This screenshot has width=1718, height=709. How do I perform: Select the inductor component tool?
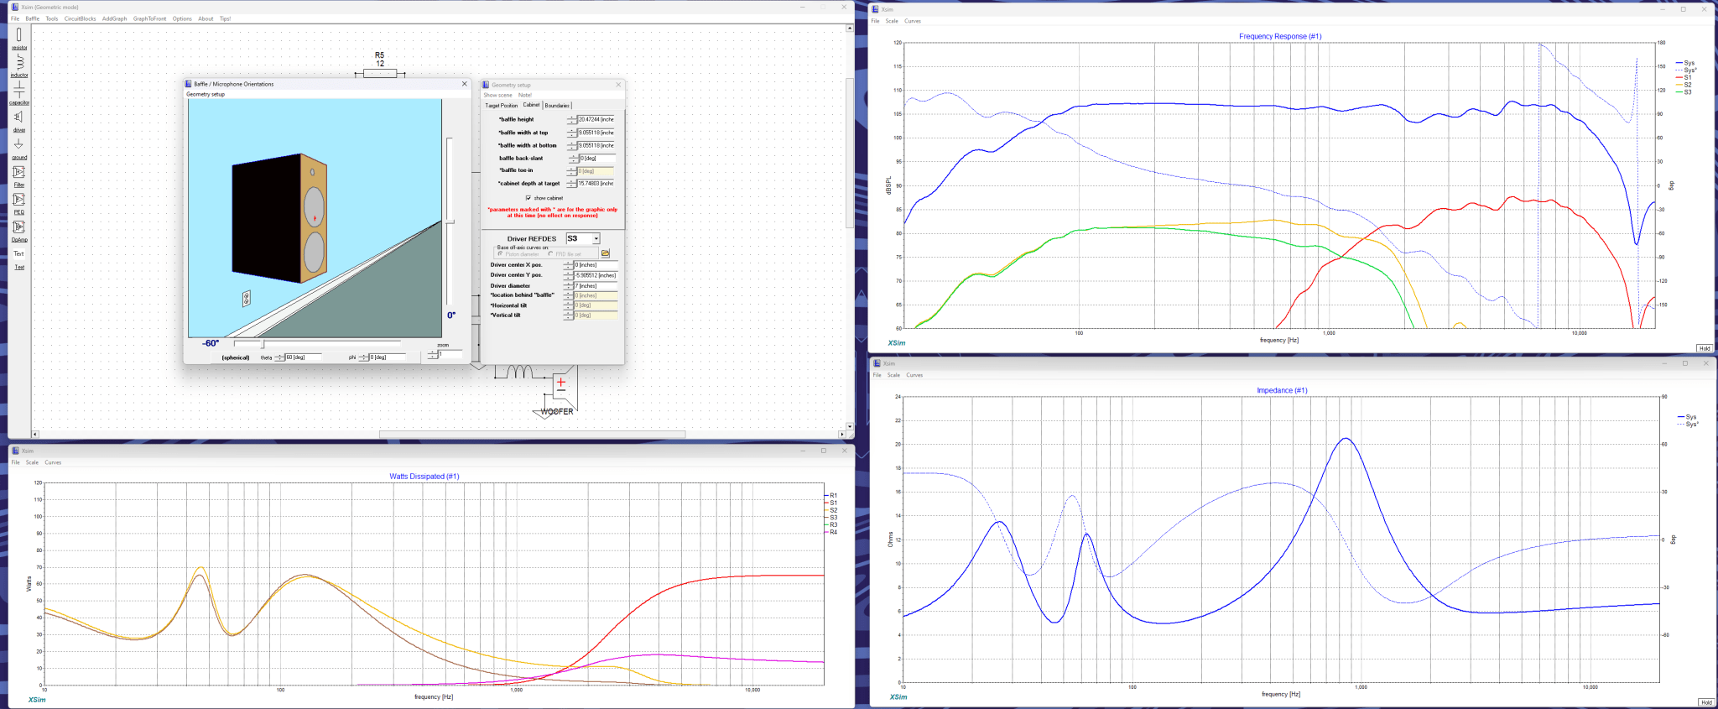(x=18, y=65)
